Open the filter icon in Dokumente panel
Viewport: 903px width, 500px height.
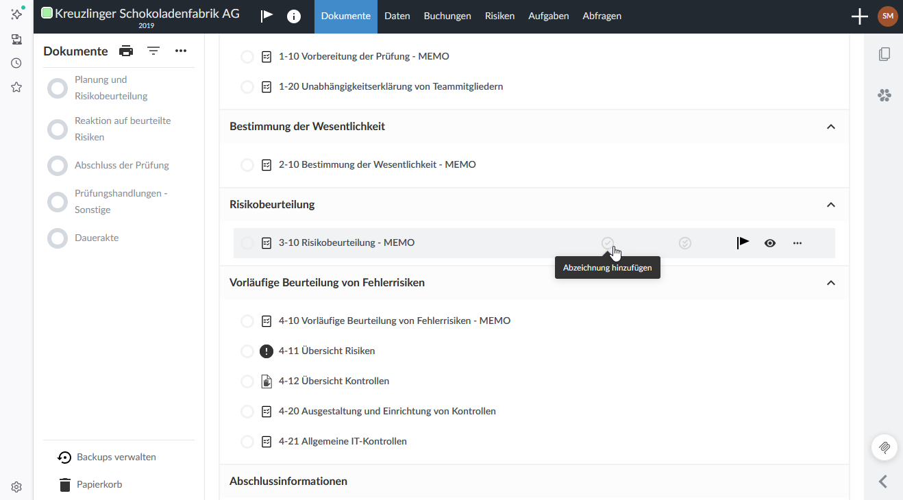pos(153,51)
